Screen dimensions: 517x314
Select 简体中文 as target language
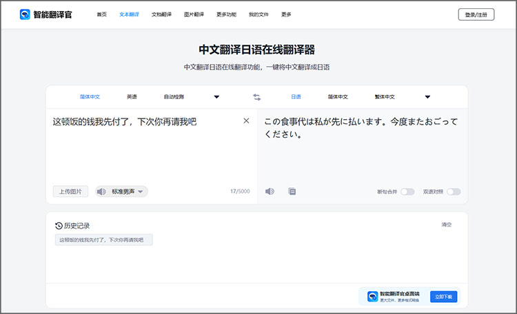click(338, 97)
